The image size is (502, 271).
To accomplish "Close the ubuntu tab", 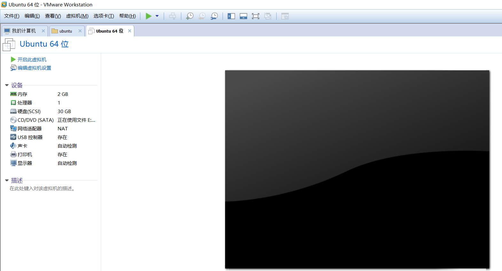I will pos(80,31).
